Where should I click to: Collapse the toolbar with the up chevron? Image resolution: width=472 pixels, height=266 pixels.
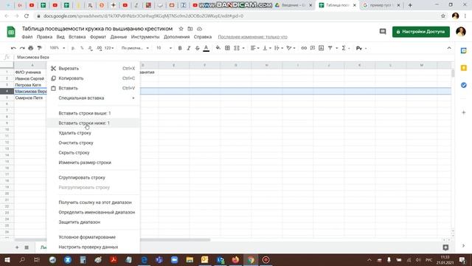pyautogui.click(x=449, y=48)
